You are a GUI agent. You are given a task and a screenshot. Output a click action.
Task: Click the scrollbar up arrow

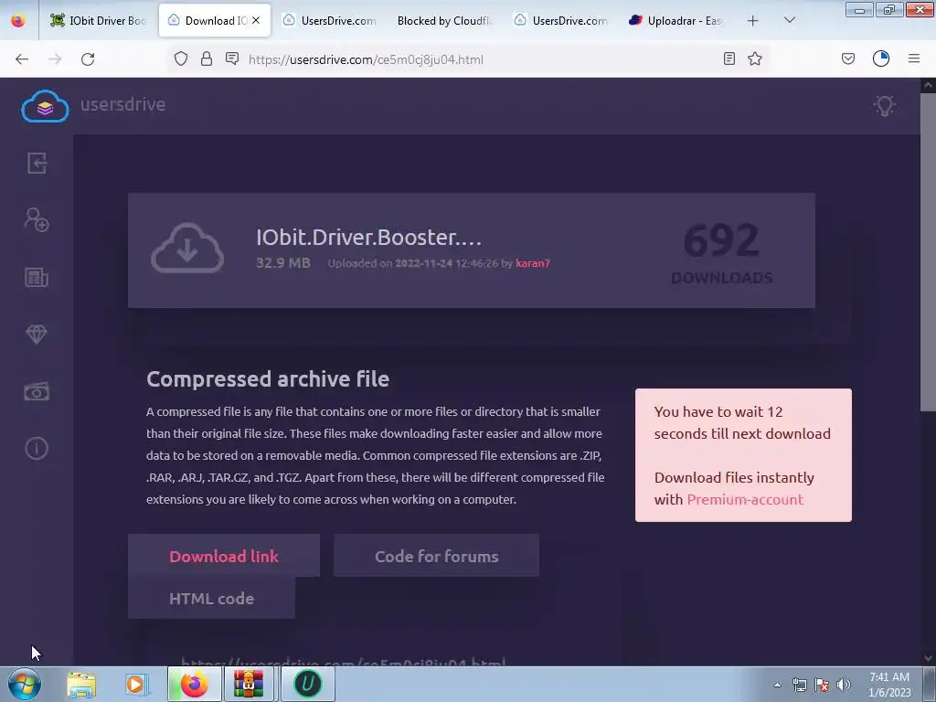pyautogui.click(x=928, y=85)
